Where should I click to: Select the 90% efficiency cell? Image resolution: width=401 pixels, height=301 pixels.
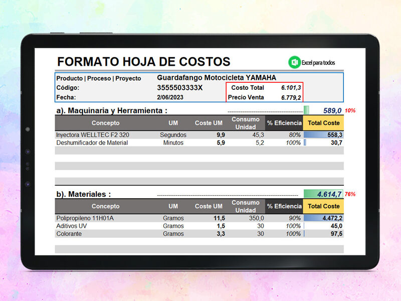click(295, 218)
